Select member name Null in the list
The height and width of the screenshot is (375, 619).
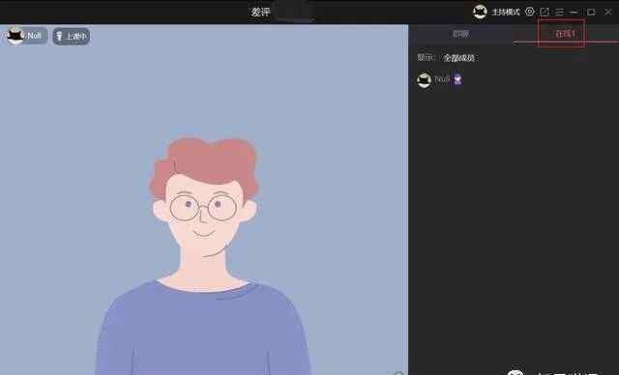pyautogui.click(x=442, y=79)
